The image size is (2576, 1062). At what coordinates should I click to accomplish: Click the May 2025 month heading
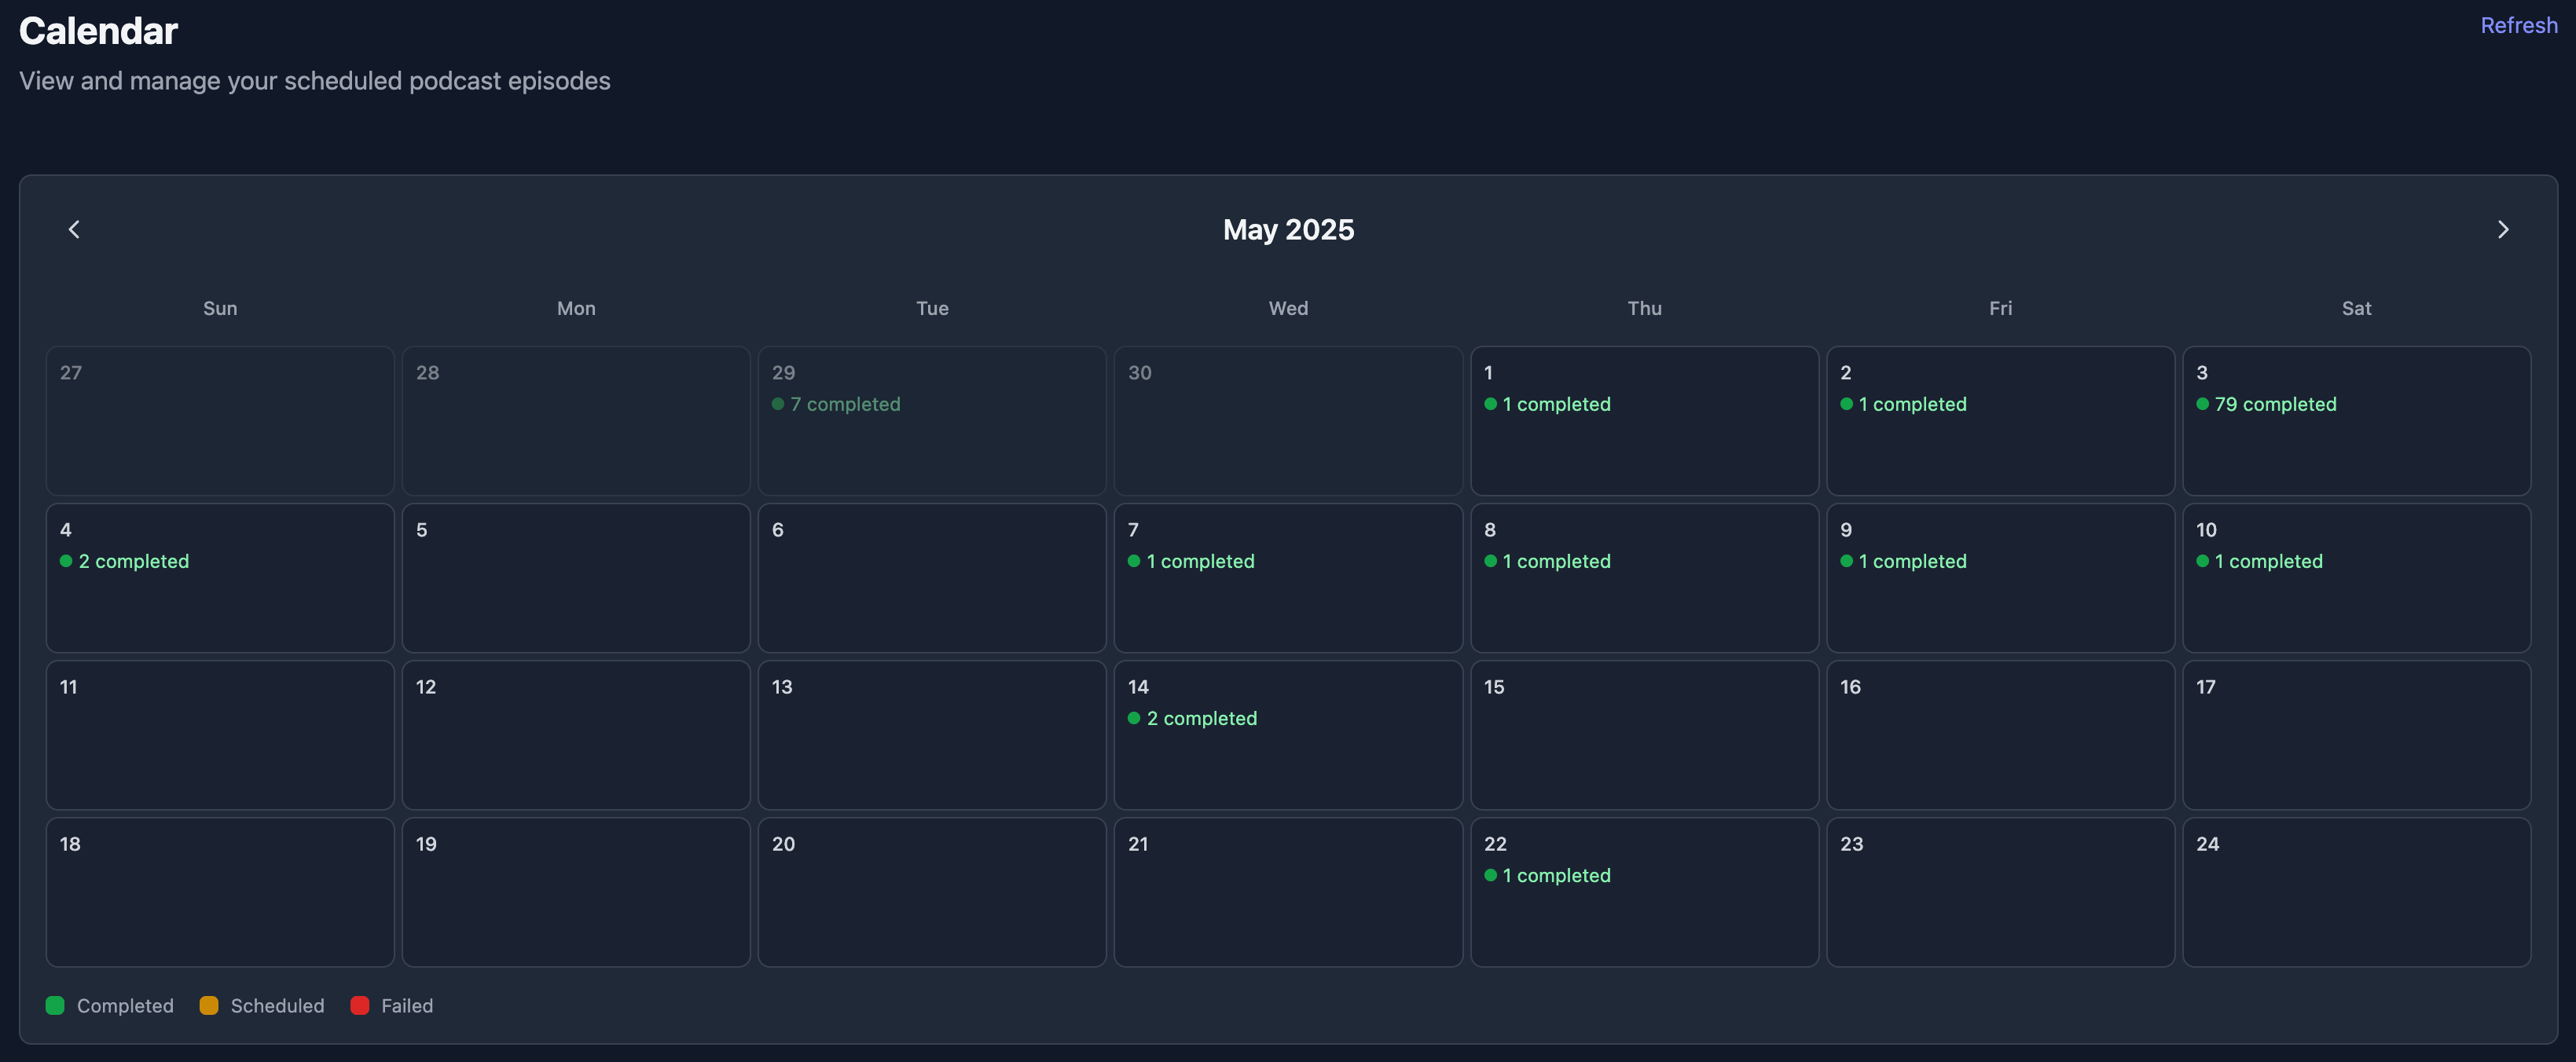[1287, 230]
